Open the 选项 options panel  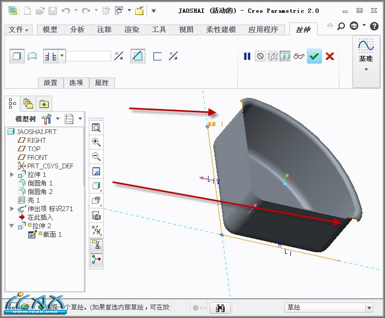pyautogui.click(x=76, y=83)
